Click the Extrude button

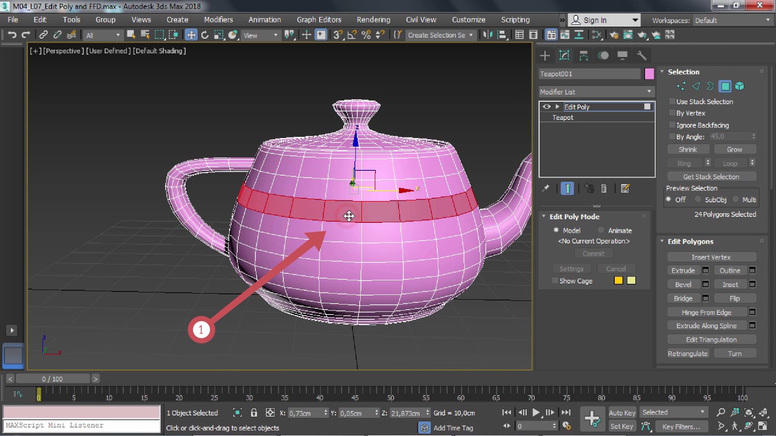point(683,271)
